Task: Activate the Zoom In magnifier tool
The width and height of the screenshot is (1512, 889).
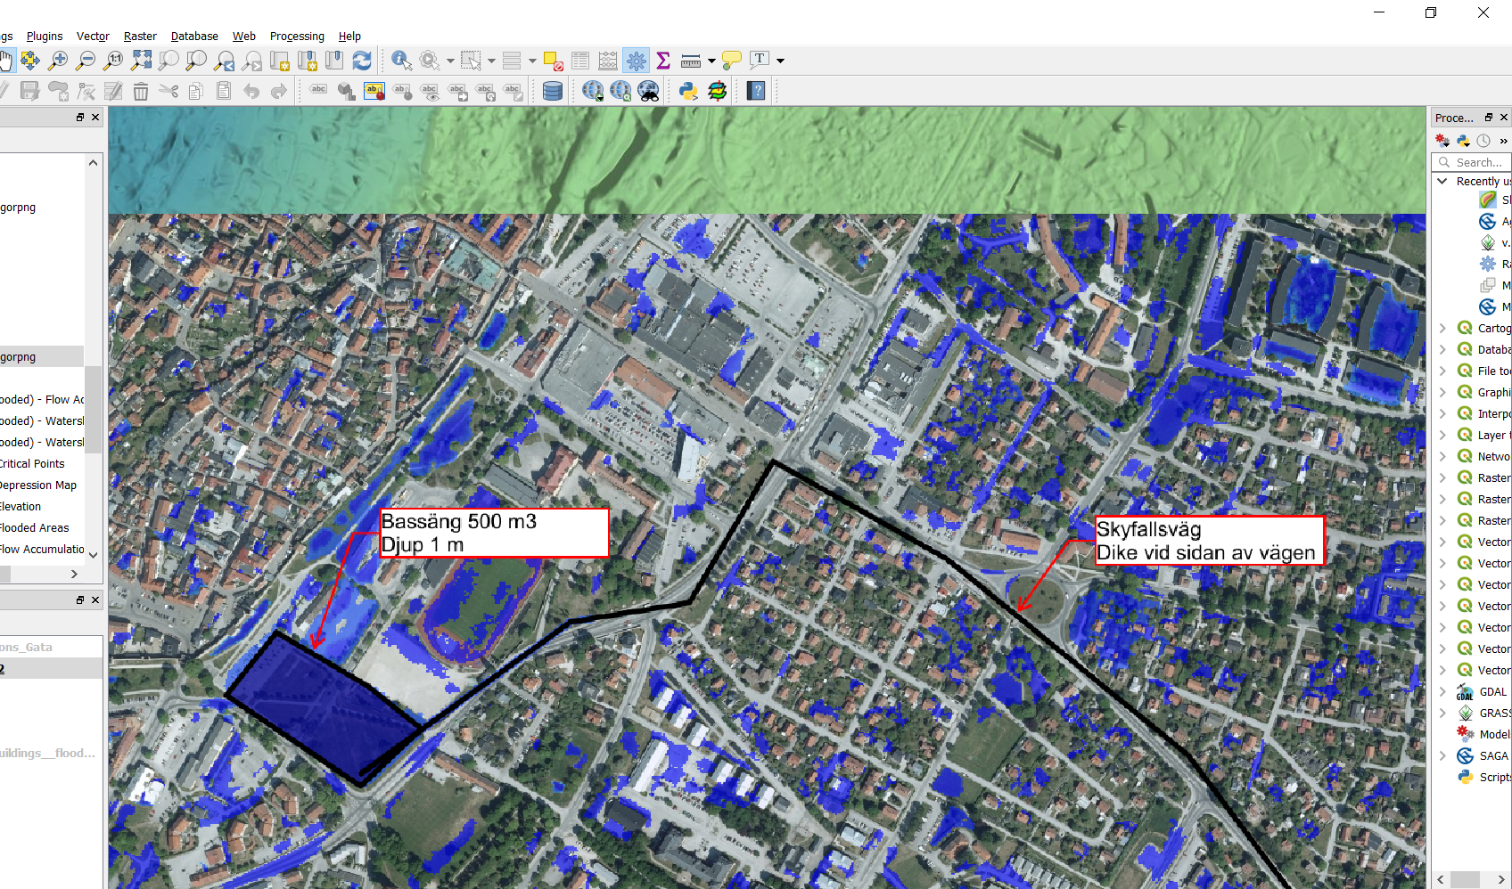Action: pyautogui.click(x=58, y=61)
